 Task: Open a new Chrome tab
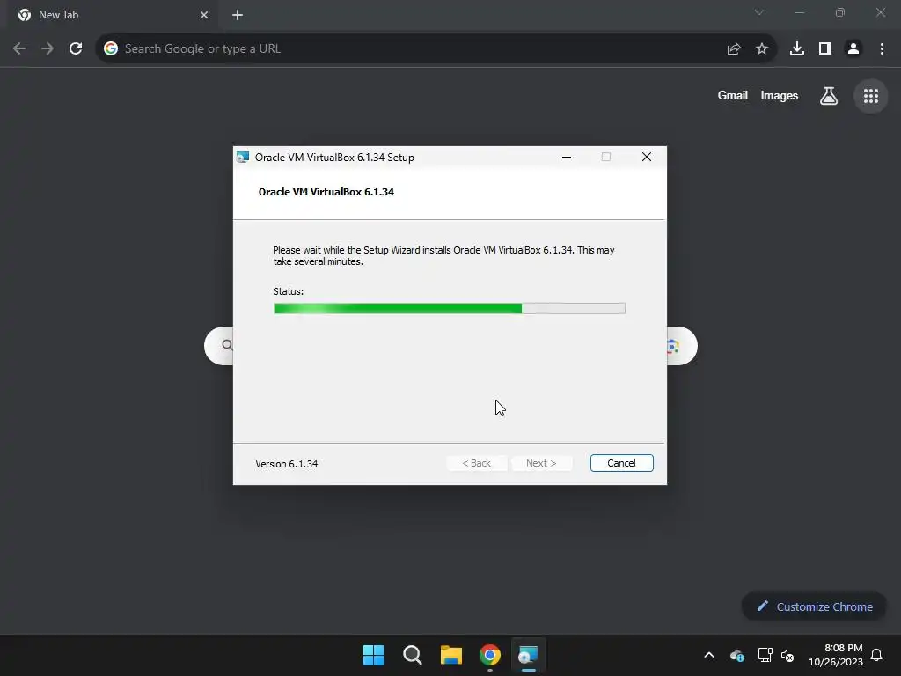coord(238,15)
